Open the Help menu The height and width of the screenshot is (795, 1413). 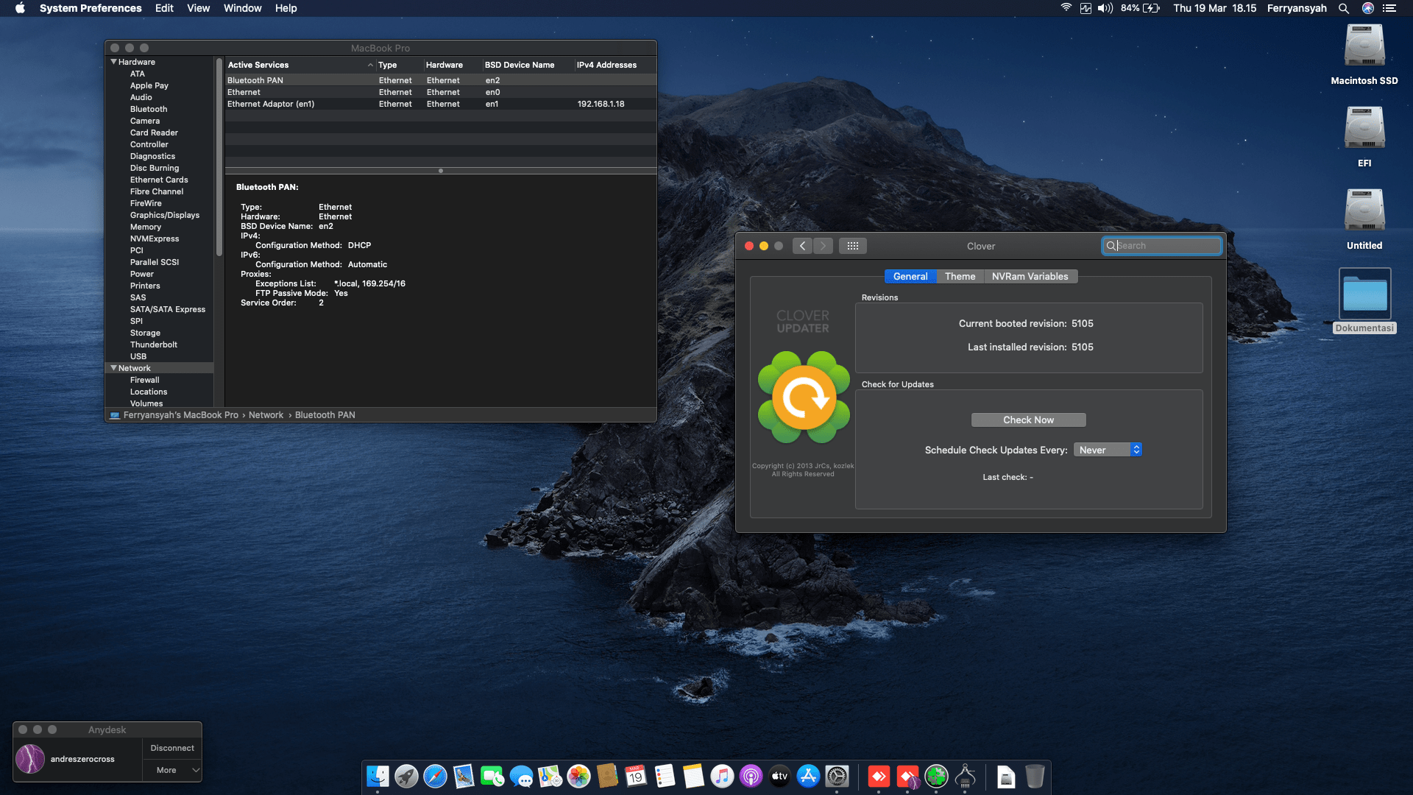click(x=286, y=8)
